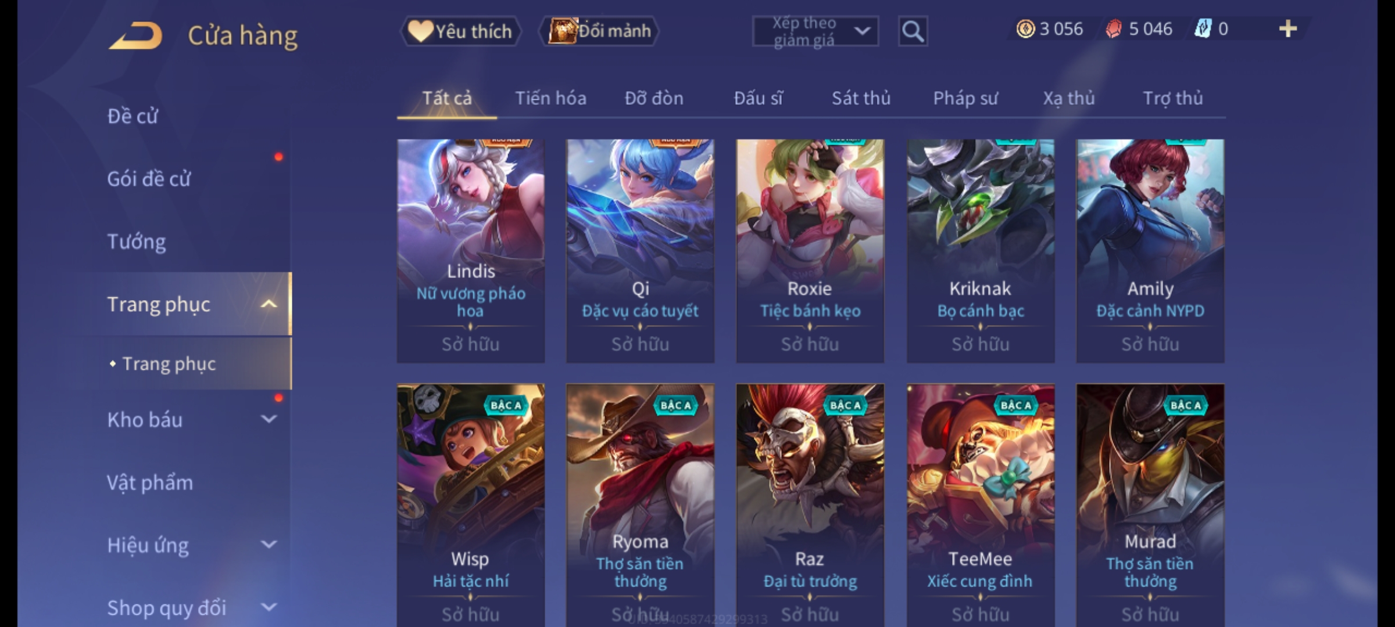The image size is (1395, 627).
Task: Select Murad Thợ săn tiền thưởng skin
Action: tap(1150, 505)
